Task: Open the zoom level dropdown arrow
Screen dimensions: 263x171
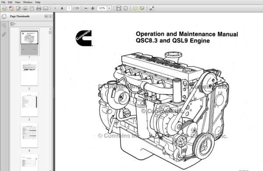Action: click(x=109, y=8)
